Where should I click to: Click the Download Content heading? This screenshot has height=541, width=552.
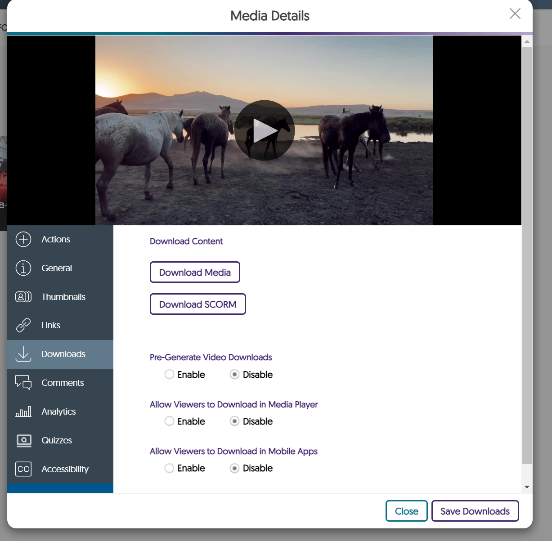point(186,241)
